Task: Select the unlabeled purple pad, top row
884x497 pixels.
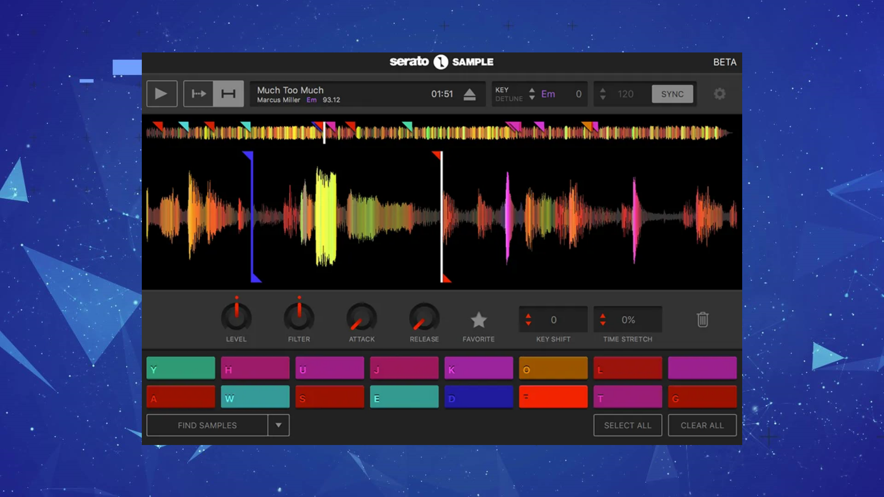Action: [x=702, y=368]
